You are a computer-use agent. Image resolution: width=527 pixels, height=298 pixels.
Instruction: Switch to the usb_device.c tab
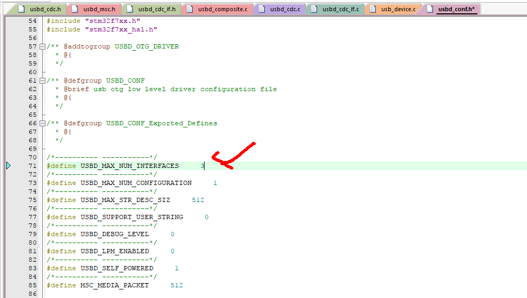click(393, 9)
